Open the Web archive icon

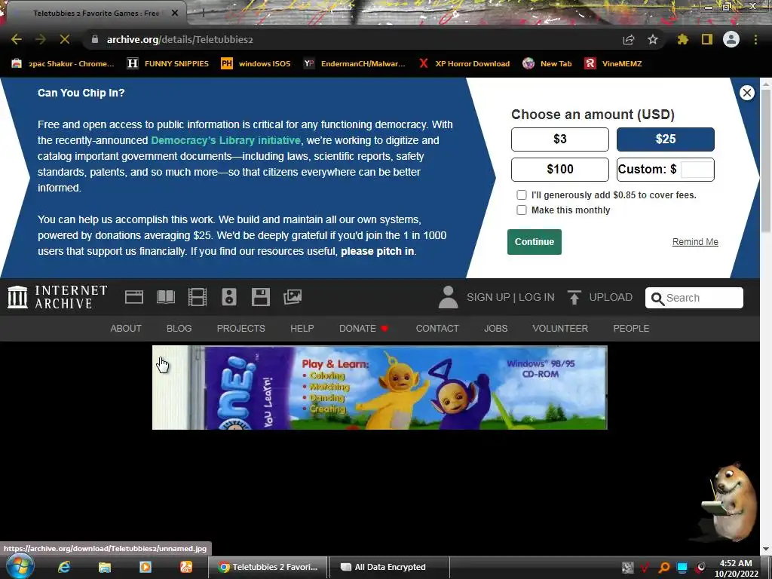click(x=134, y=297)
